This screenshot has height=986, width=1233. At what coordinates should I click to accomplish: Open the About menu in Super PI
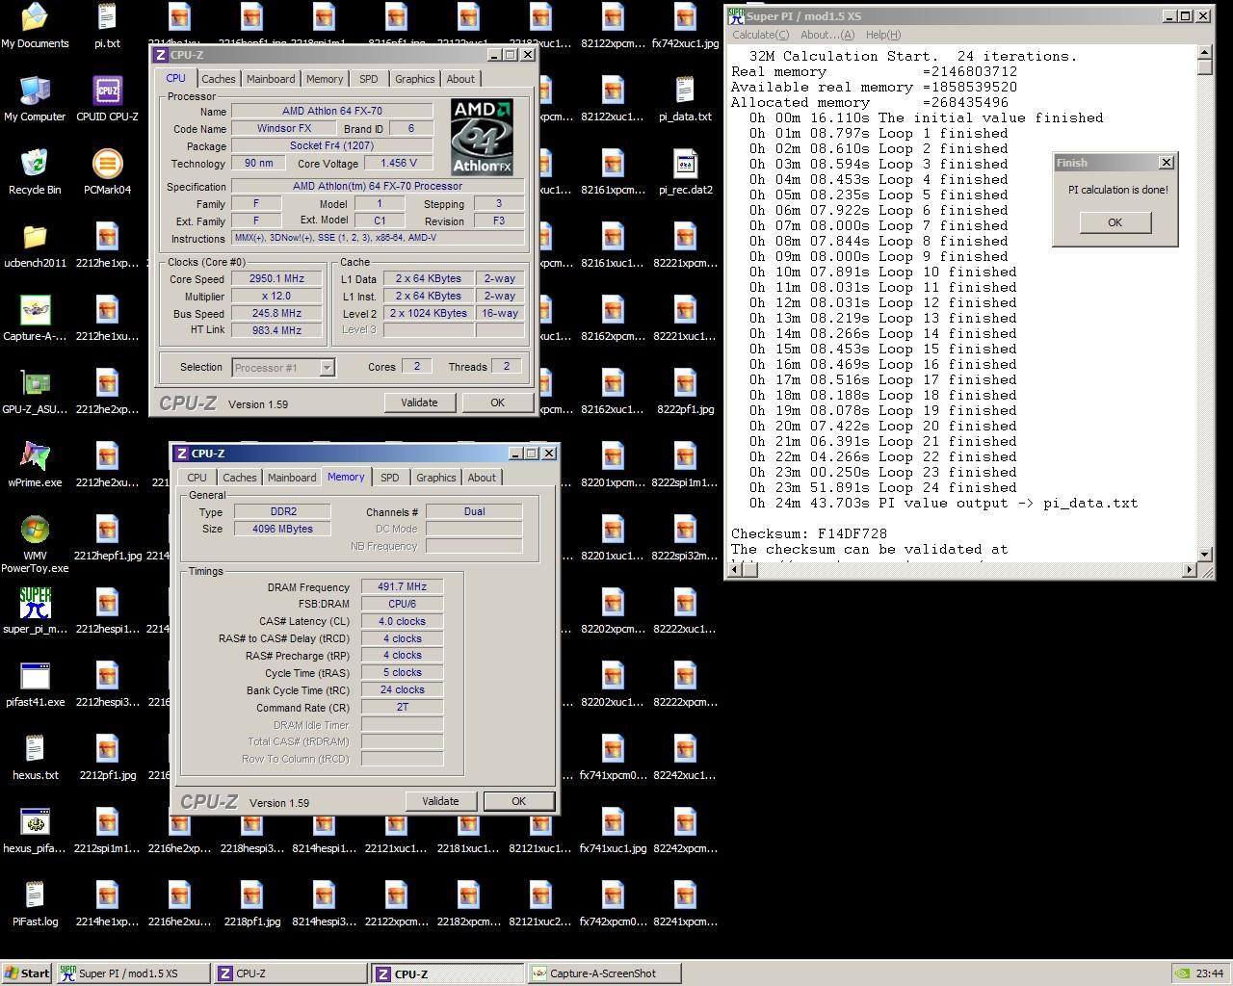point(827,35)
